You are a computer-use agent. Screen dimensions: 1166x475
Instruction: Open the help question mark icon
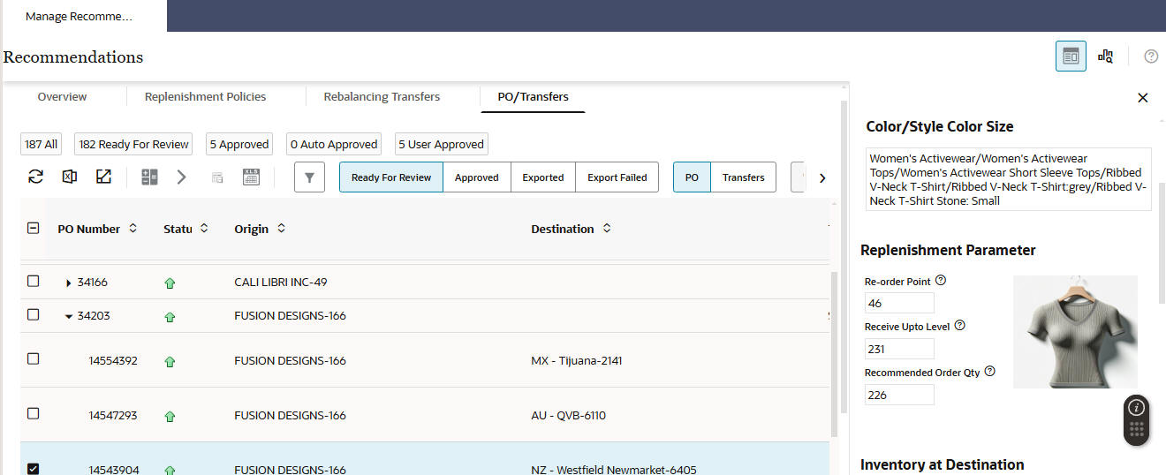(x=1151, y=57)
